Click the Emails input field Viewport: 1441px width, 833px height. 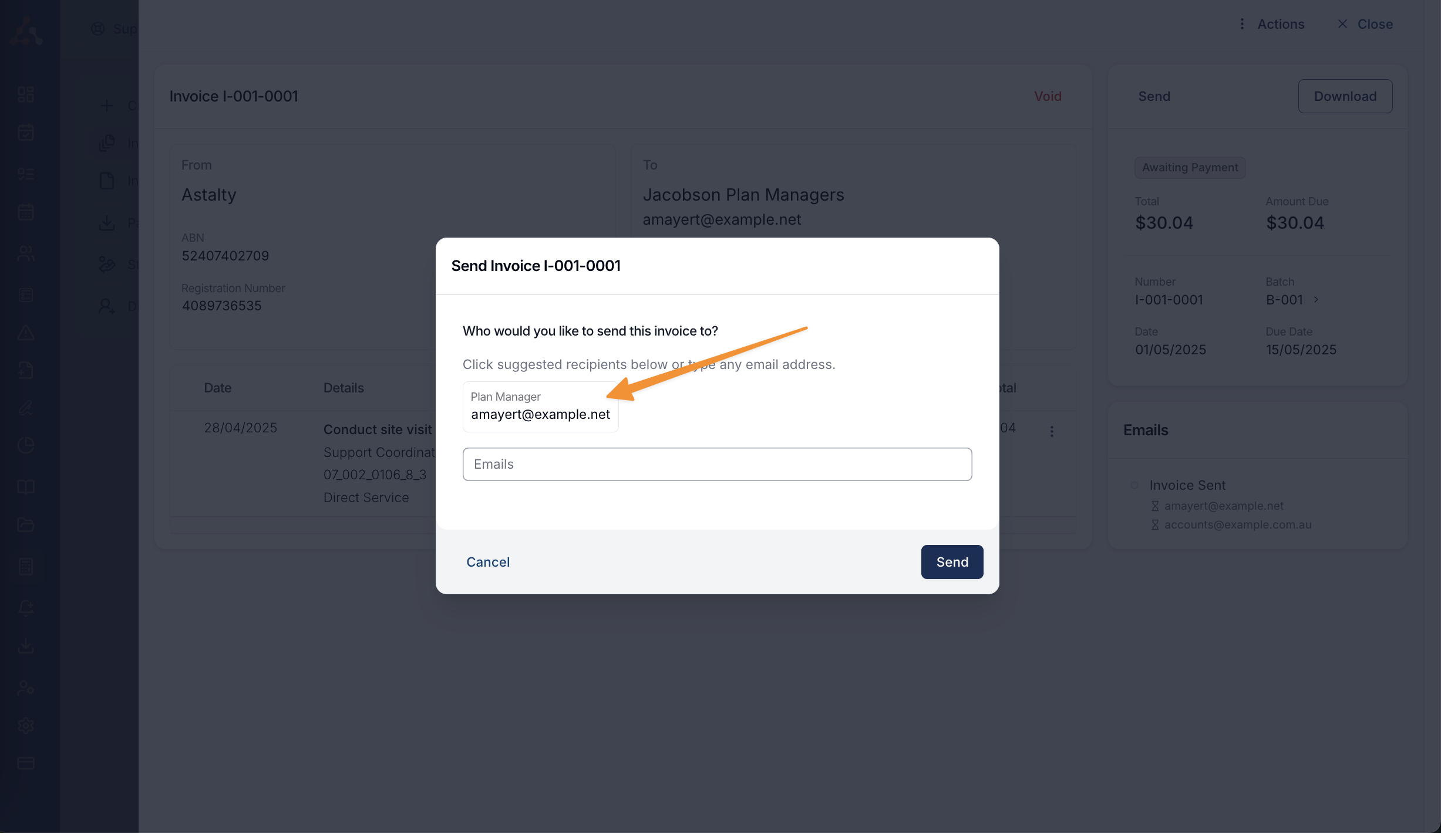point(717,464)
